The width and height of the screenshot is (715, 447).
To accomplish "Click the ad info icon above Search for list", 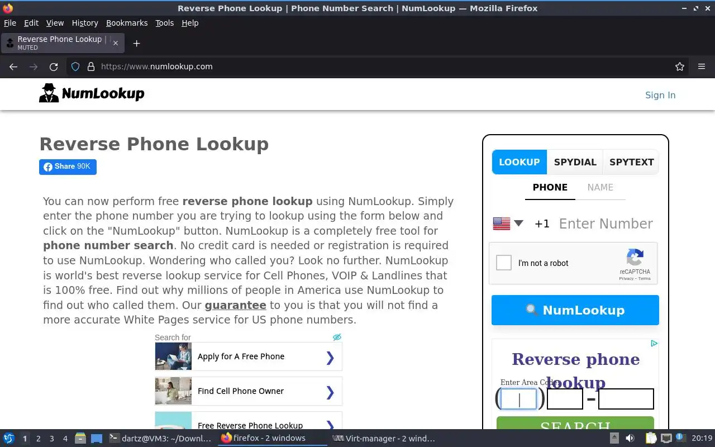I will click(337, 337).
